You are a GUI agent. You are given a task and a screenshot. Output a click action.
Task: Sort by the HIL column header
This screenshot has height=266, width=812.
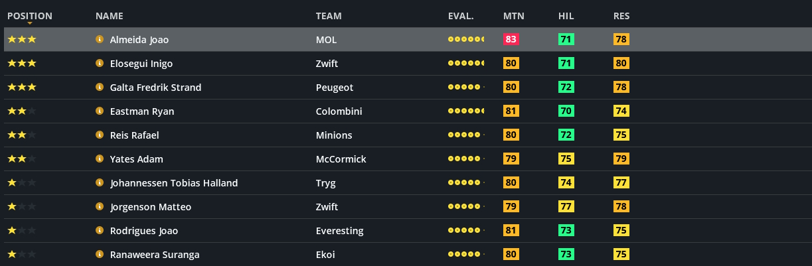(566, 16)
